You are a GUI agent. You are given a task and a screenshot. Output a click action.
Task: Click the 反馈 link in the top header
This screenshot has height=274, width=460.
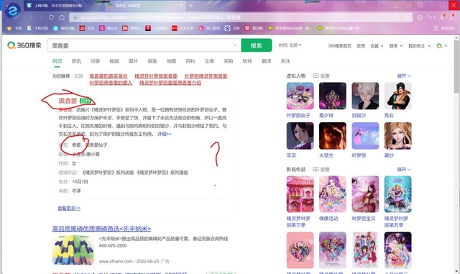(x=361, y=46)
